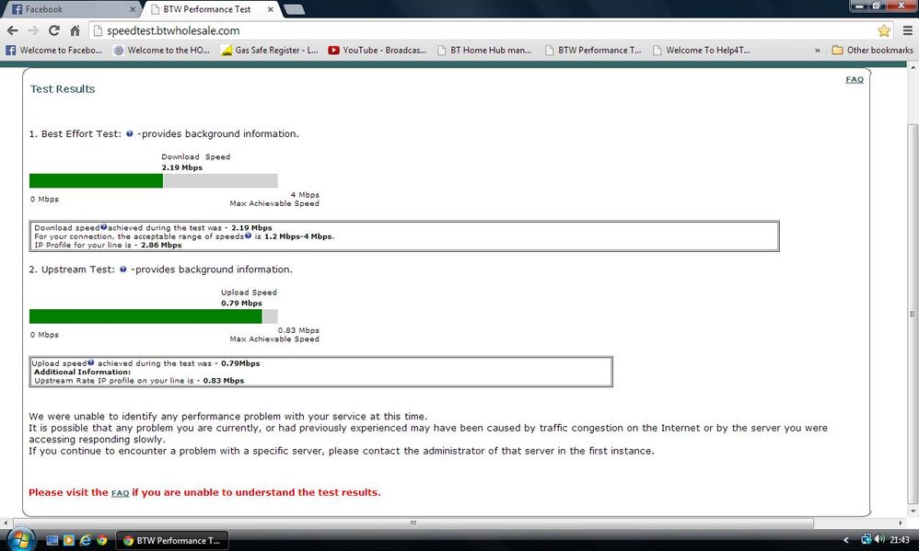Click the '2.86 Mbps' IP Profile value

click(161, 246)
